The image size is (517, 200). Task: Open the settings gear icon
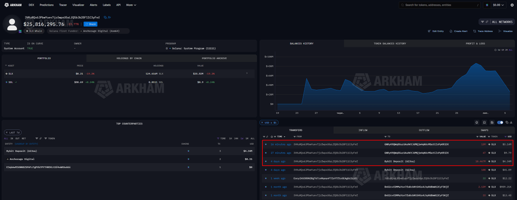[512, 5]
